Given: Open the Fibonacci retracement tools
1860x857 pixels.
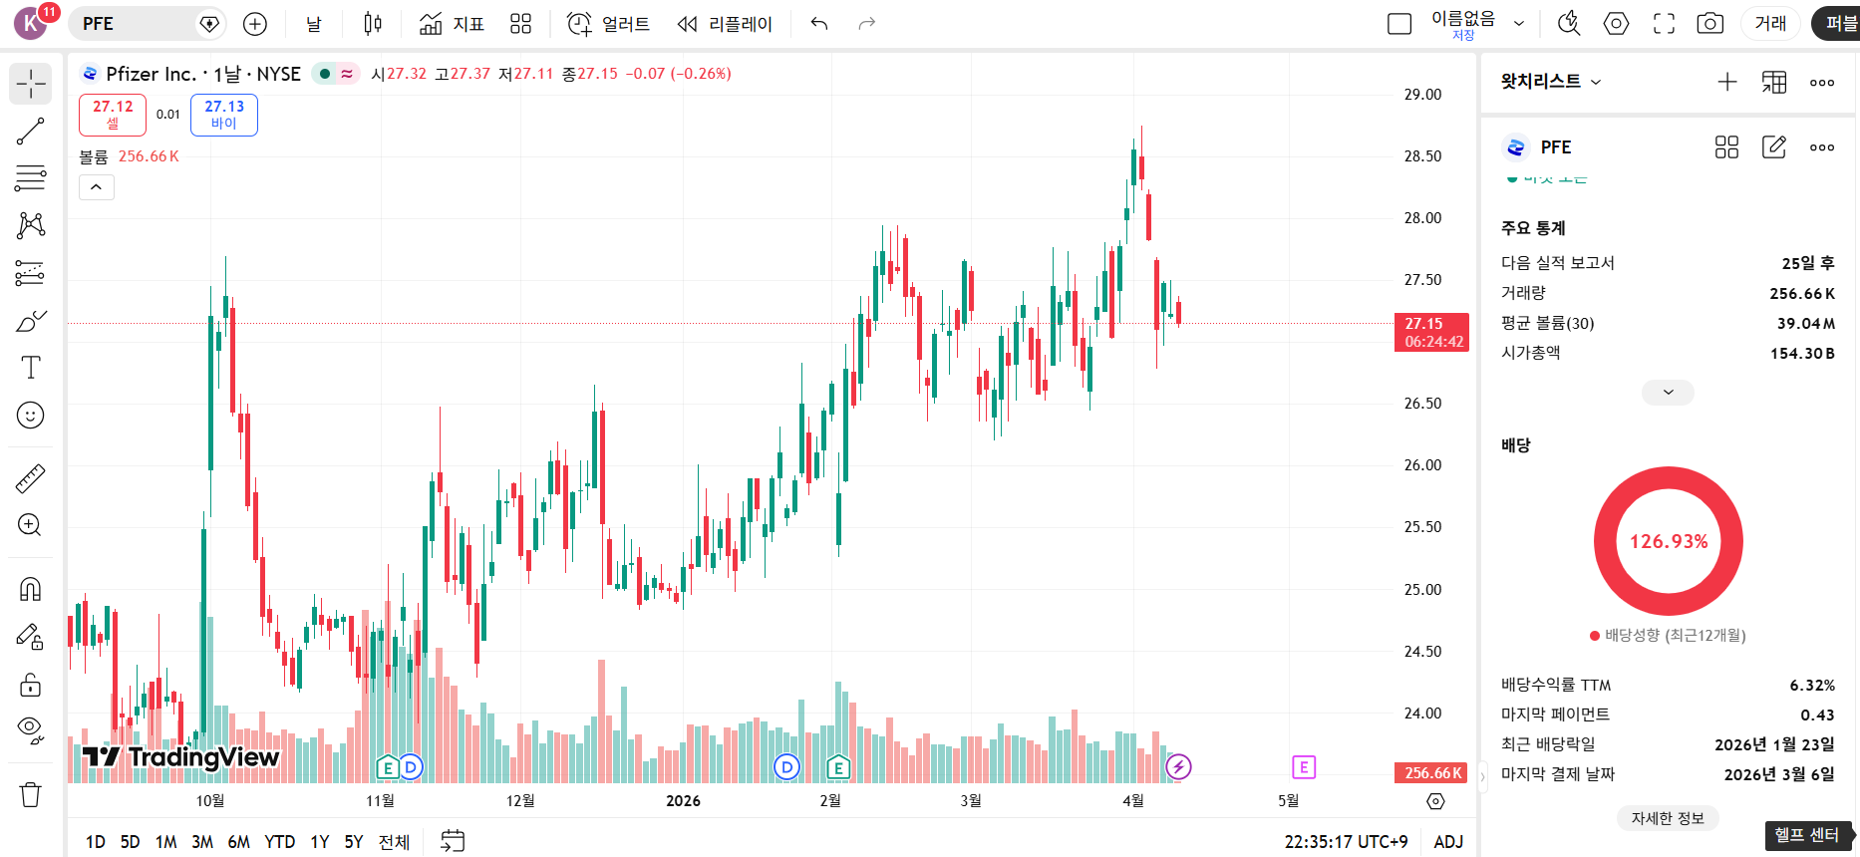Looking at the screenshot, I should (x=31, y=178).
